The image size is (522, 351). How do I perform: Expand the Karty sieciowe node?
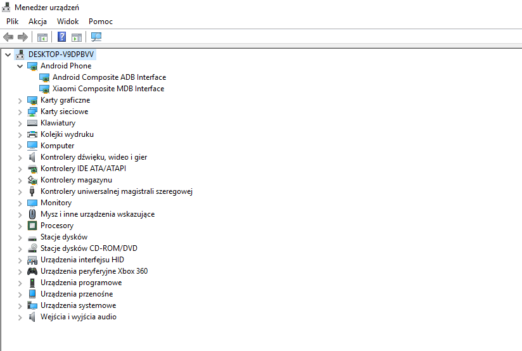(20, 112)
